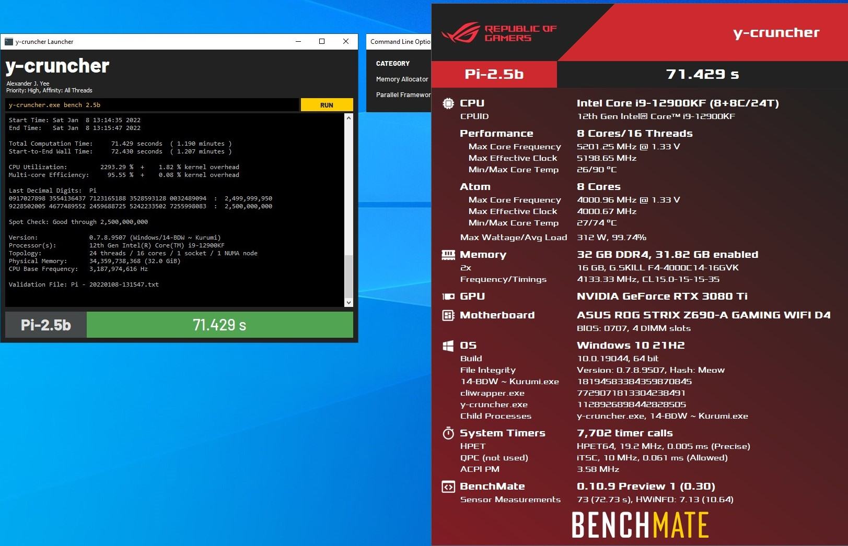This screenshot has width=848, height=546.
Task: Click the Validation File: Pi - 20220108-131547.txt line
Action: tap(84, 284)
